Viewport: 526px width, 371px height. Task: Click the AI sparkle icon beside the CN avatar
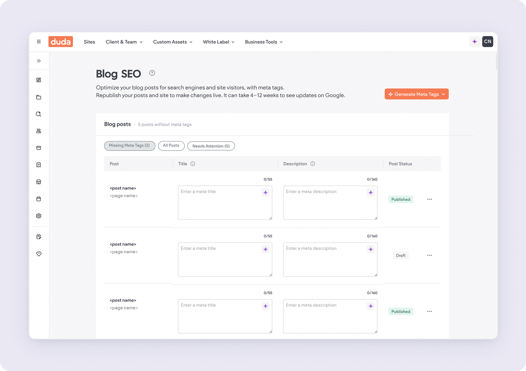474,42
